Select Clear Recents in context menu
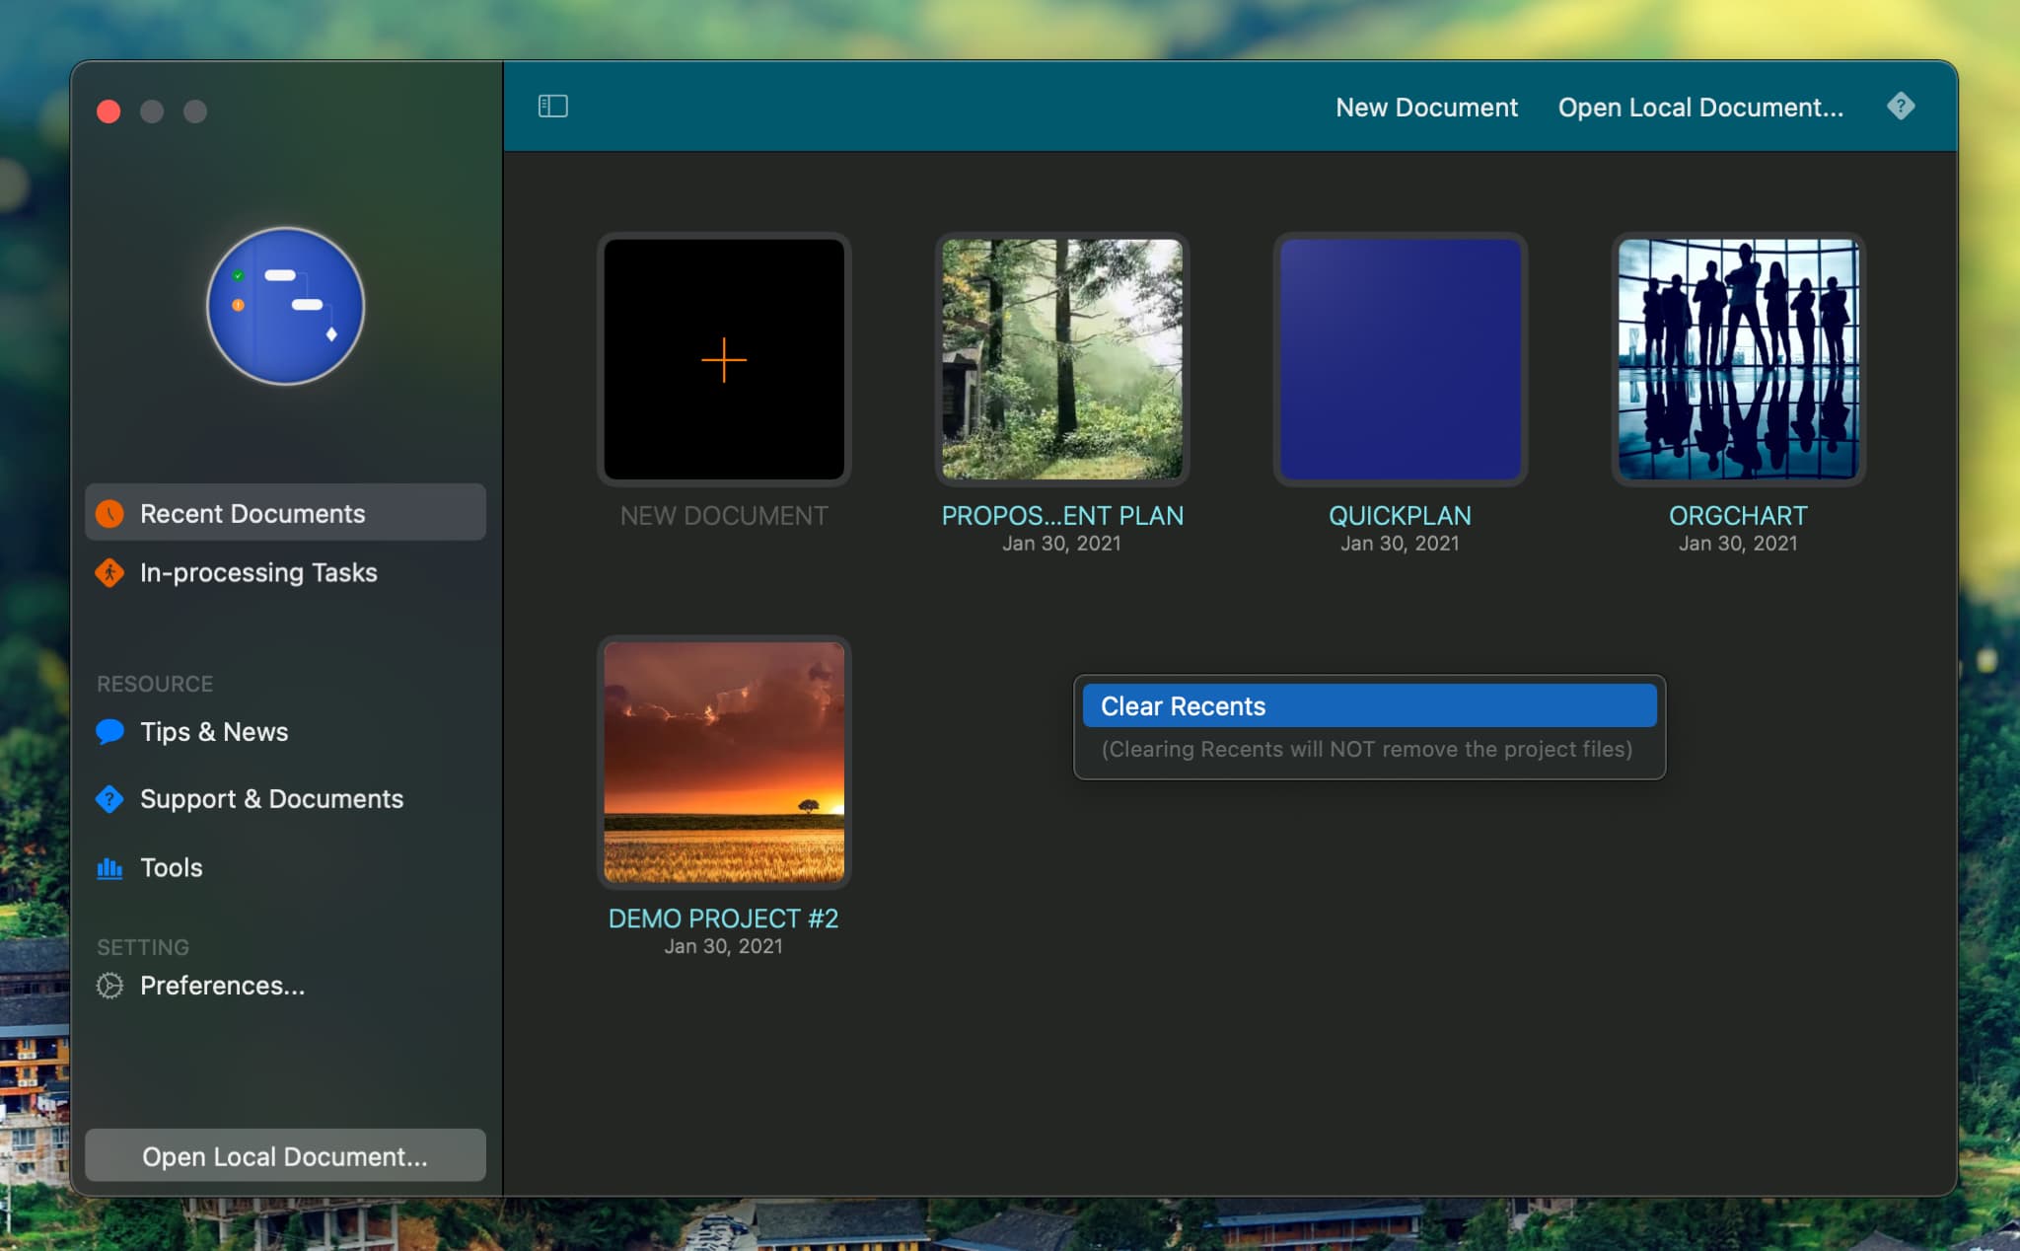This screenshot has height=1251, width=2020. click(x=1368, y=706)
